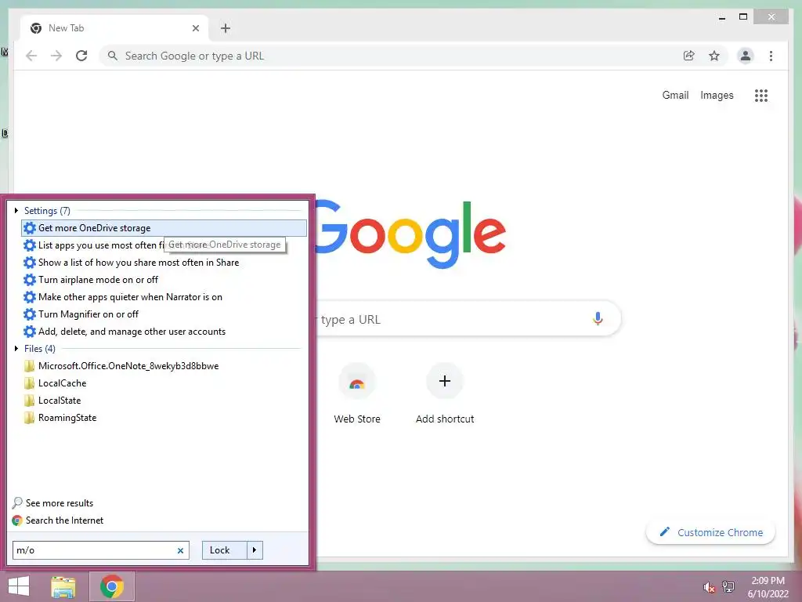Open the Google apps grid
Screen dimensions: 802x602
pos(761,95)
